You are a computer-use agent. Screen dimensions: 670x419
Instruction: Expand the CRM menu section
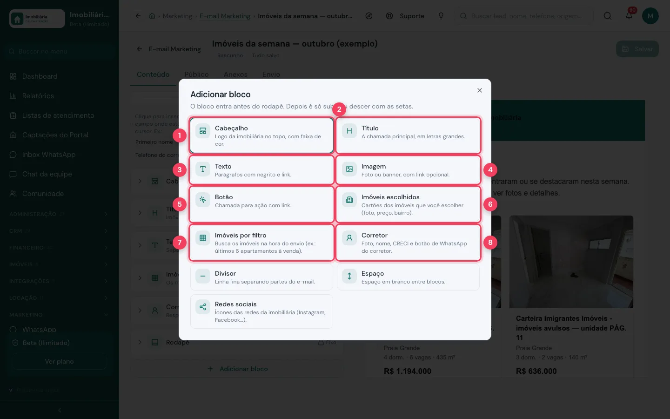(59, 231)
